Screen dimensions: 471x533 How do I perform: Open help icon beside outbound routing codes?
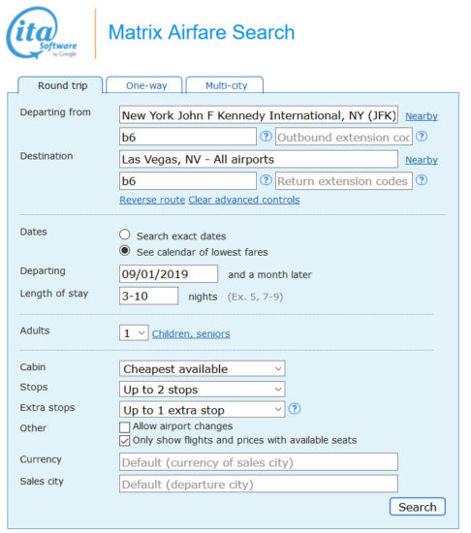click(266, 137)
